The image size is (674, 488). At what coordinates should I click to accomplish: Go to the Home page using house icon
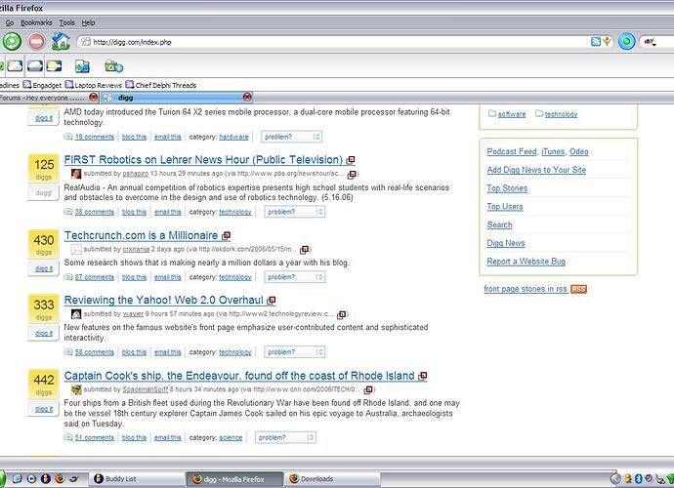tap(61, 41)
